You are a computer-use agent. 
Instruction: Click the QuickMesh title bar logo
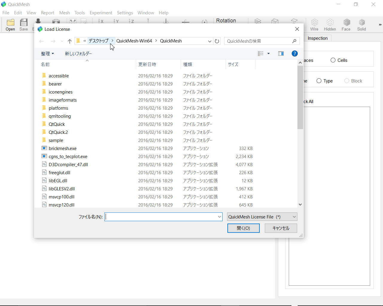coord(4,4)
